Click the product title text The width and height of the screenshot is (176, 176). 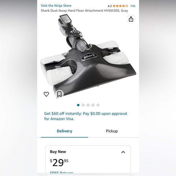(x=84, y=11)
